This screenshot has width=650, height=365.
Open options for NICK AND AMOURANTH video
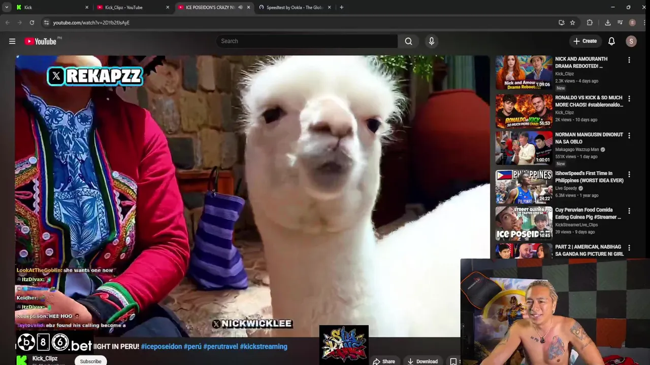point(629,60)
